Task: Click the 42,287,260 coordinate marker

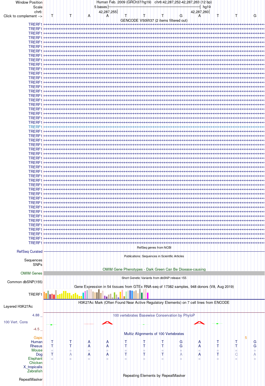Action: tap(200, 12)
